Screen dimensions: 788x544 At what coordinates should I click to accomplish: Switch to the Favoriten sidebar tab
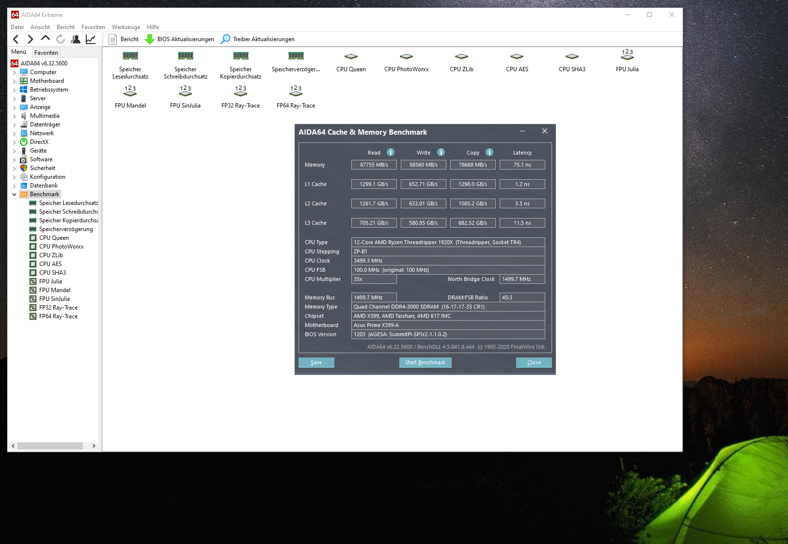(46, 53)
